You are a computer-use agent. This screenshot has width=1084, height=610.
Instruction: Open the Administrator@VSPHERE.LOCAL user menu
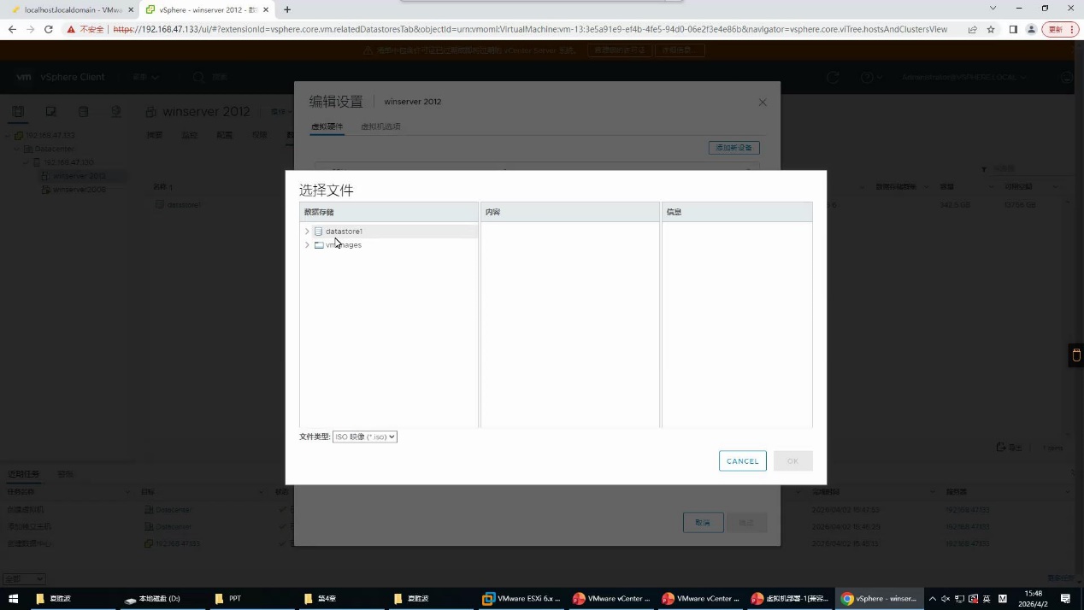[x=963, y=78]
